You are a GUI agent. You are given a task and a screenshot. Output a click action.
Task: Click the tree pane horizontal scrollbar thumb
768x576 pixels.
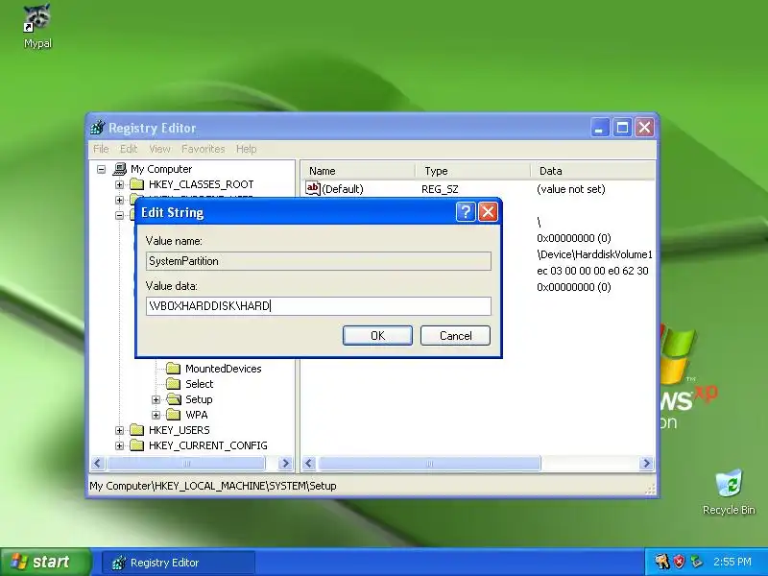pos(186,464)
